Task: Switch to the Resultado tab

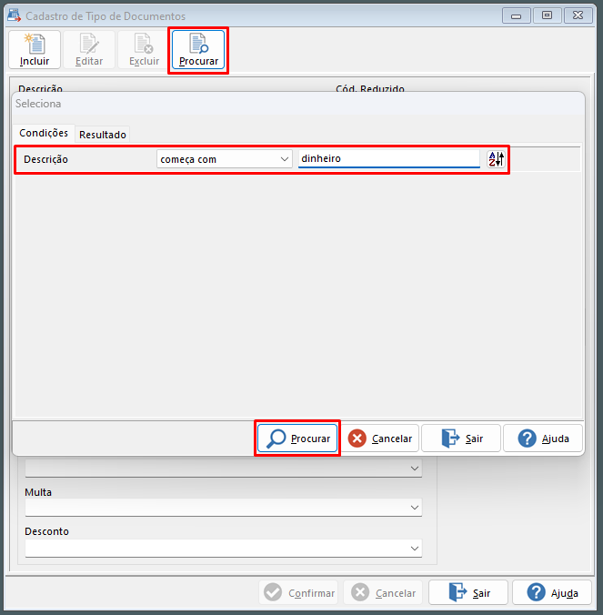Action: coord(103,135)
